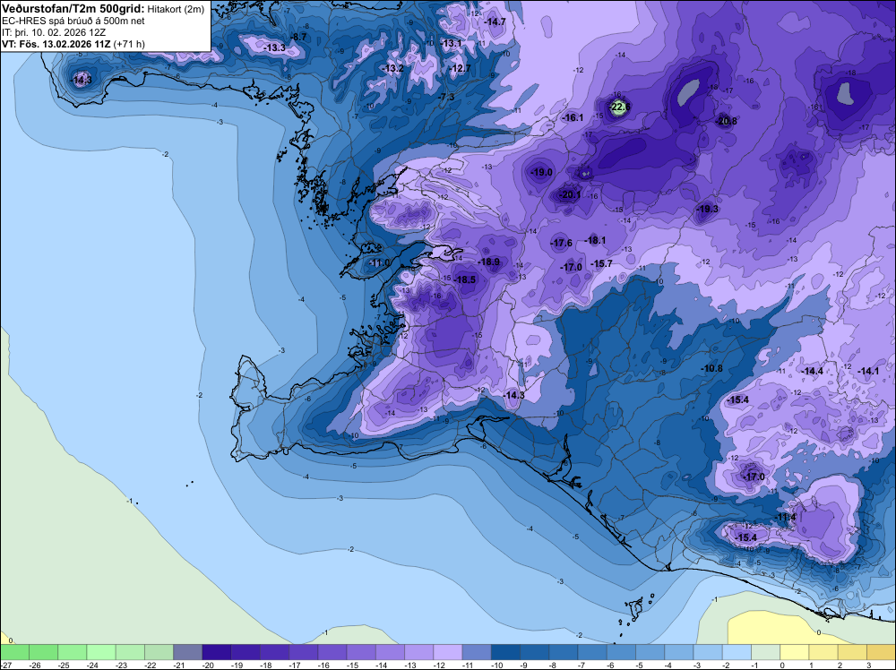The image size is (896, 670).
Task: Select the -18 color swatch in legend
Action: (275, 652)
